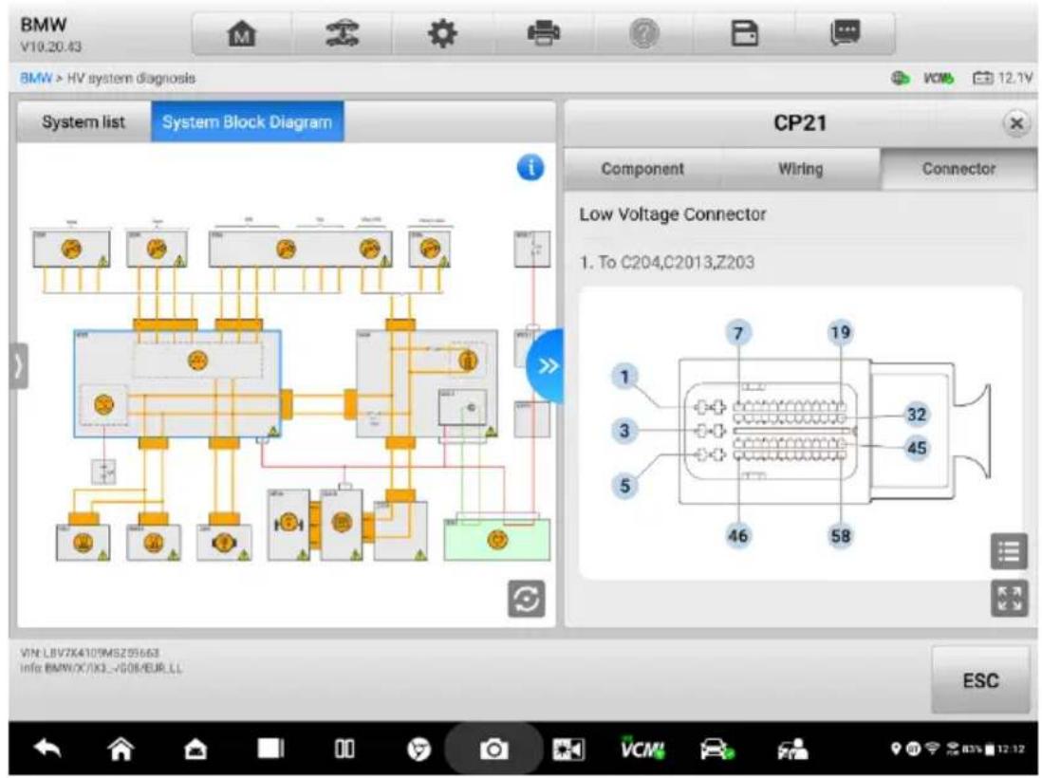Click the green battery component in diagram

[x=497, y=540]
